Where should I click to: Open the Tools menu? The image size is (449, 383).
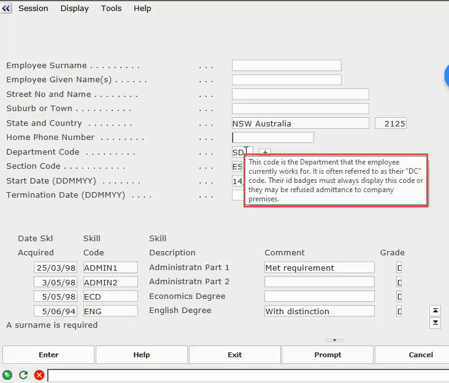tap(111, 9)
